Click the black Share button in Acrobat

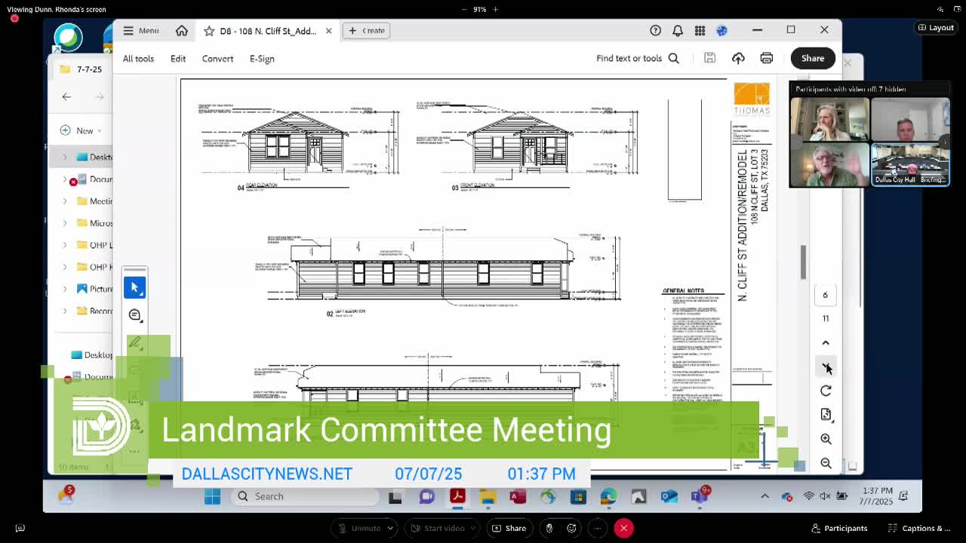pos(813,58)
